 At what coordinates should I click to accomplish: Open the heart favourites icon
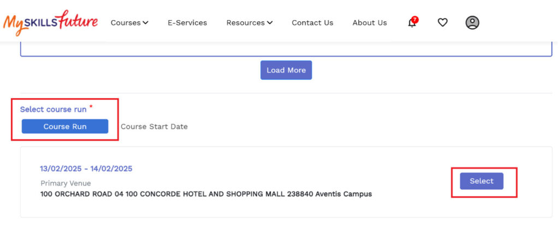pos(442,23)
